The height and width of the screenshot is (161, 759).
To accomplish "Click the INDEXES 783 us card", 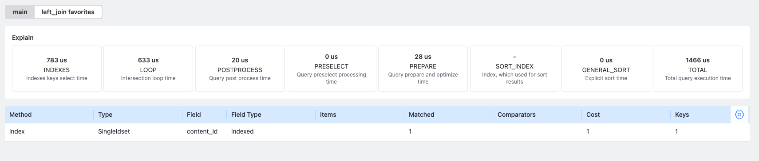I will [57, 69].
